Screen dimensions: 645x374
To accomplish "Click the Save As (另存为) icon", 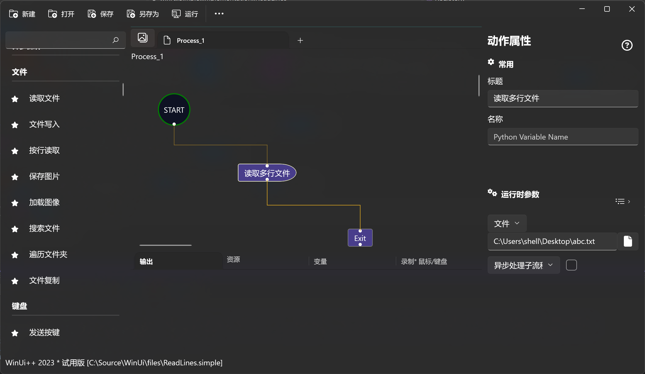I will point(131,14).
